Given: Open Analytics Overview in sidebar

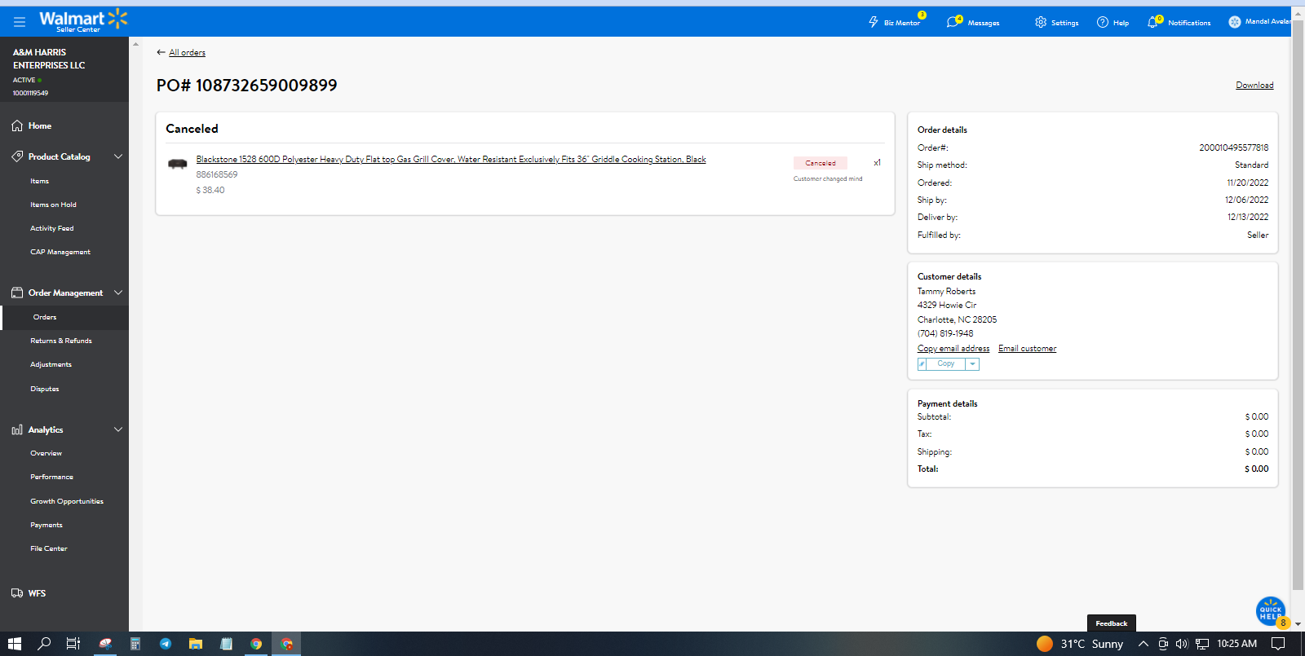Looking at the screenshot, I should (x=46, y=453).
